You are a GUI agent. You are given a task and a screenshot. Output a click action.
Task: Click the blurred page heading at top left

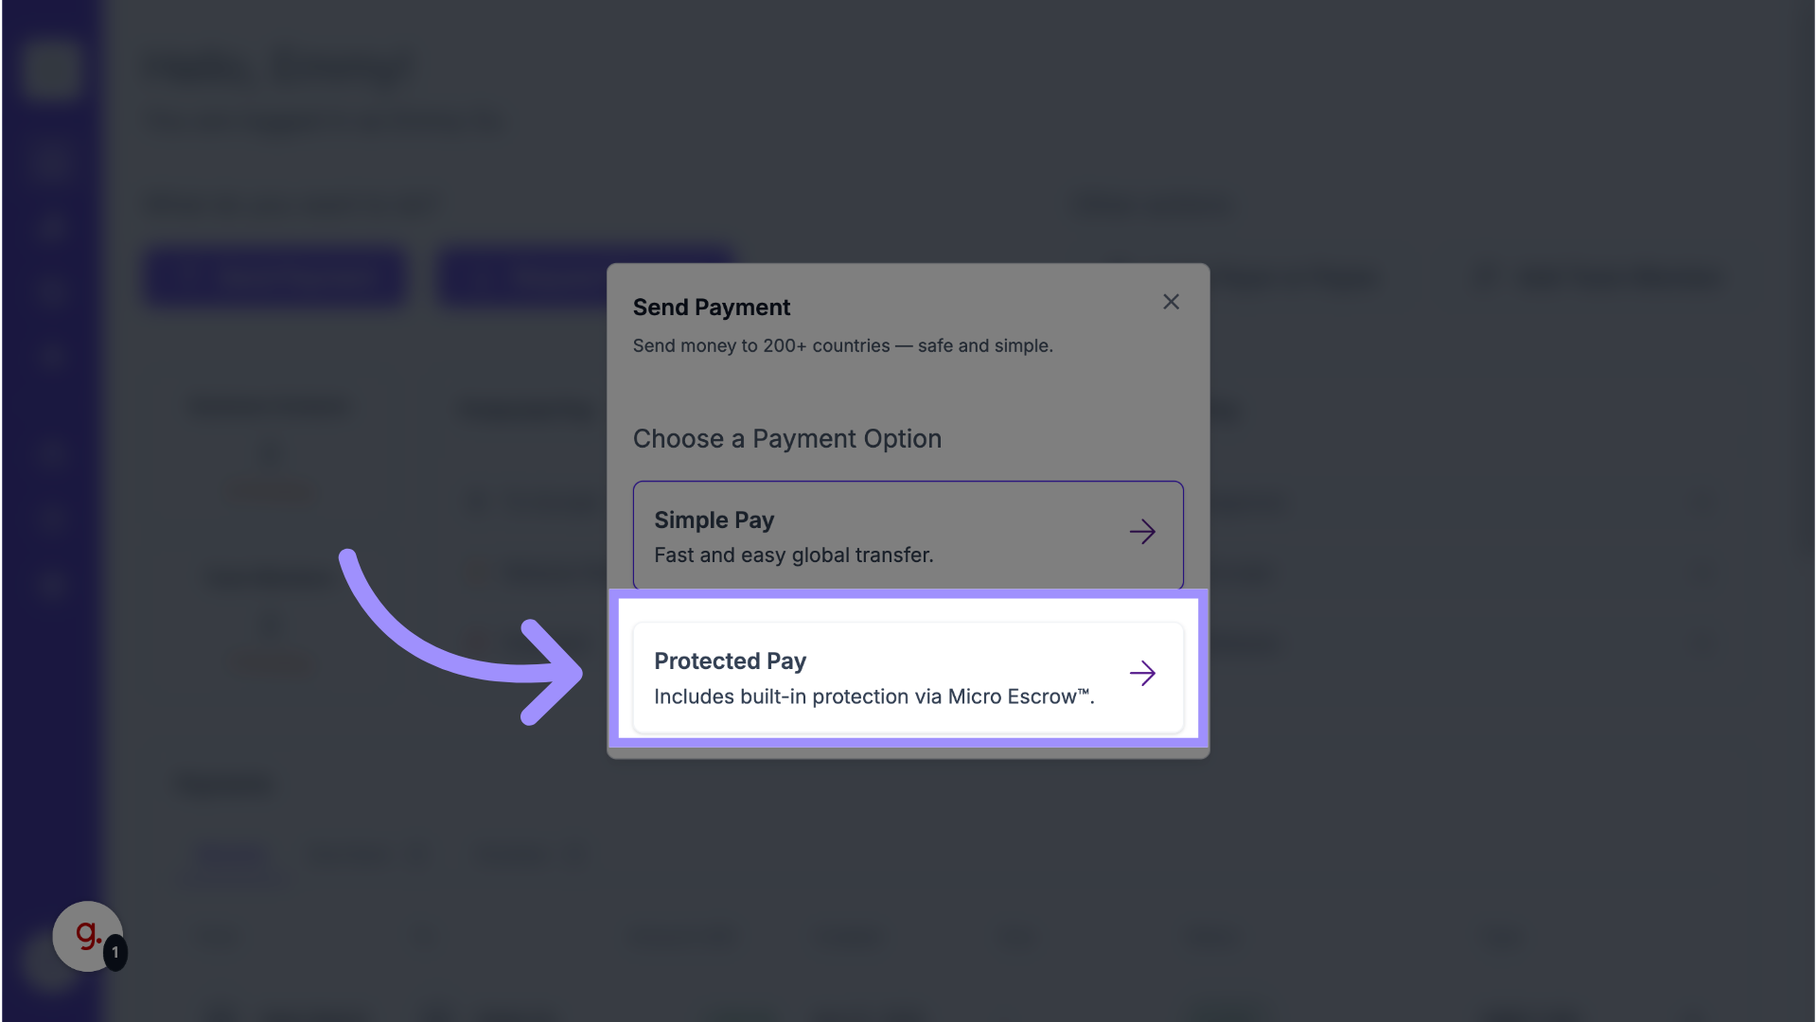point(279,68)
